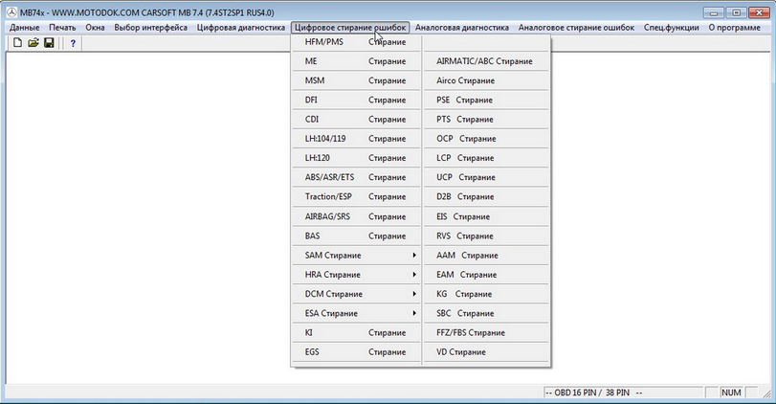Open the Аналоговая диагностика menu
776x404 pixels.
(463, 28)
